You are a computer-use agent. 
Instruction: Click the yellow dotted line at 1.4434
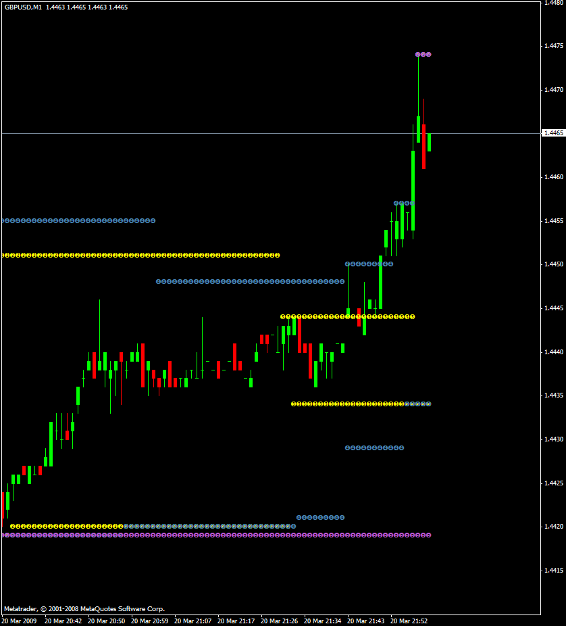click(347, 404)
